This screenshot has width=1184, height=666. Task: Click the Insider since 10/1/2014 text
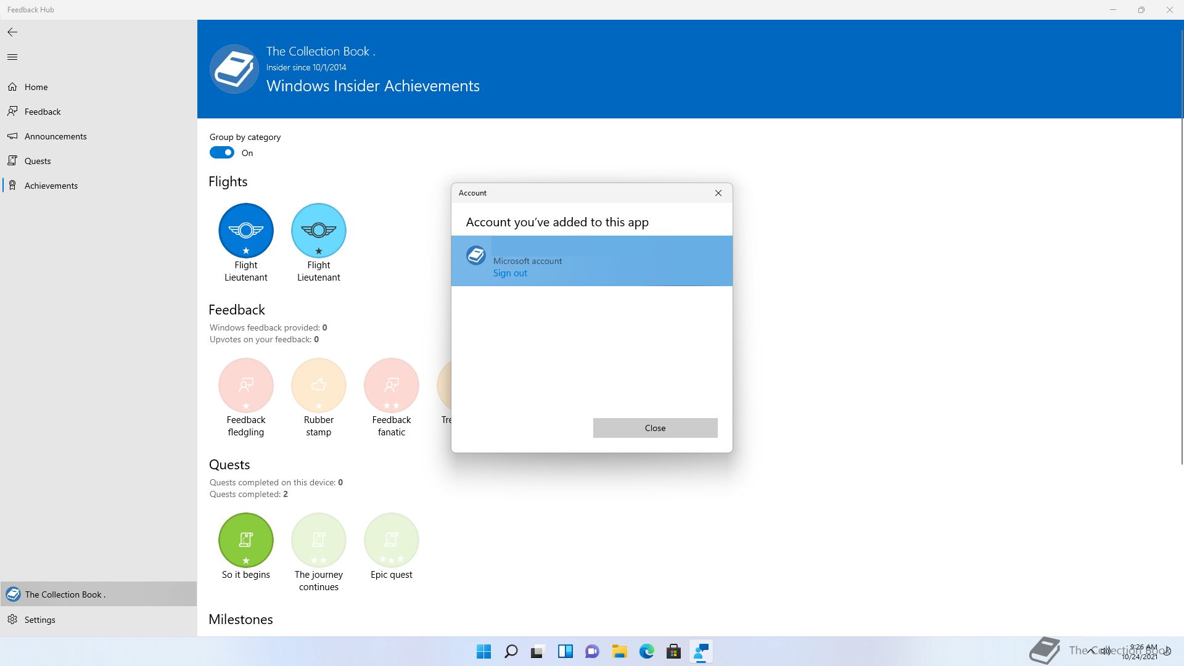click(x=306, y=67)
